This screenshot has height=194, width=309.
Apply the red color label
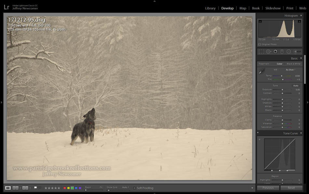64,188
